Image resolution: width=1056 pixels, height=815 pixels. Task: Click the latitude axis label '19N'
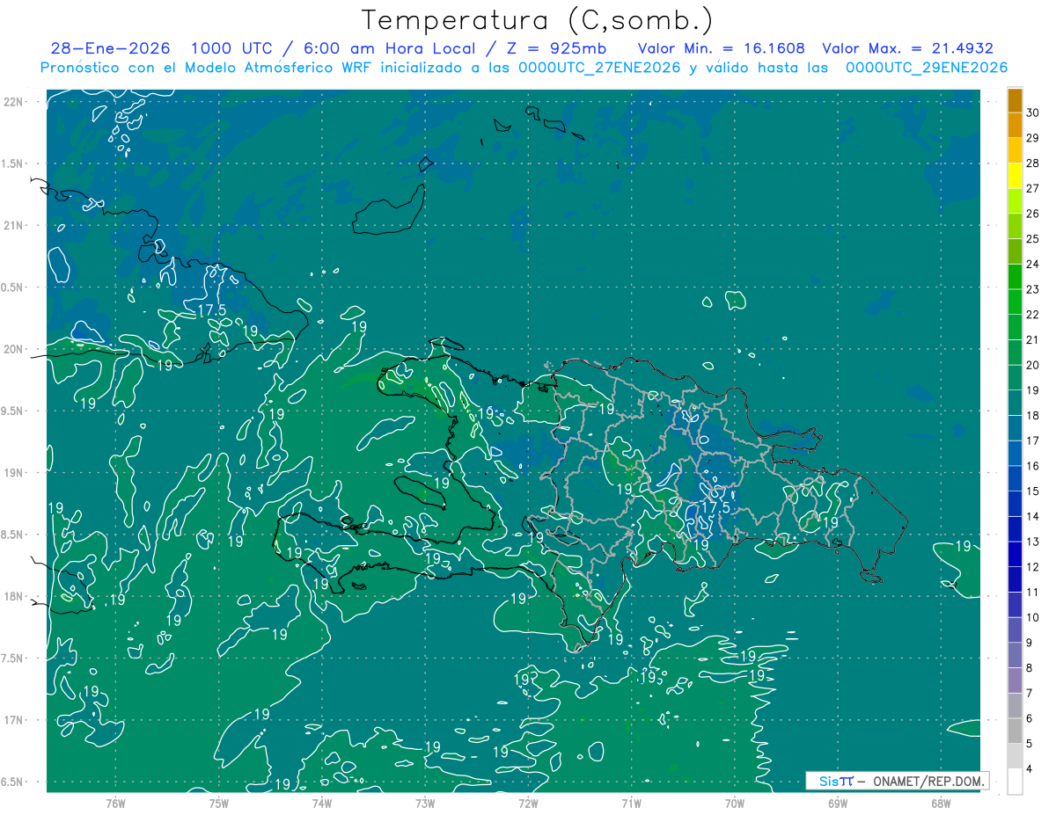(14, 473)
